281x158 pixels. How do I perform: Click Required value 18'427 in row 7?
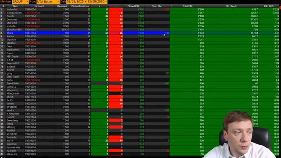pos(65,29)
